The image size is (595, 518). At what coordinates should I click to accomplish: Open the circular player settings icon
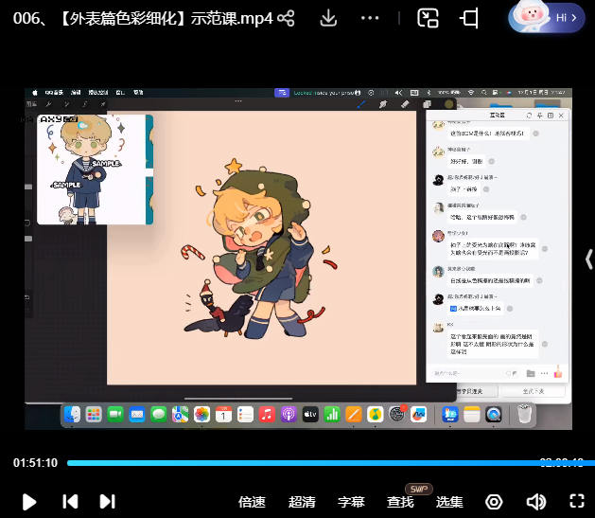pos(494,502)
